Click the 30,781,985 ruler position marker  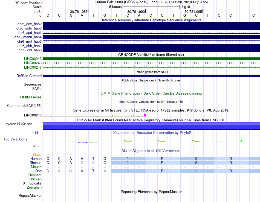(x=79, y=11)
